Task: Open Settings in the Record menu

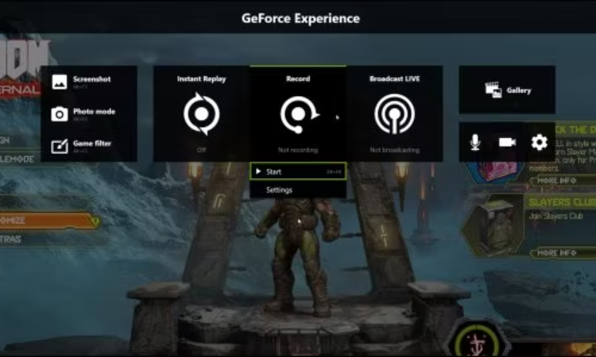Action: (x=298, y=190)
